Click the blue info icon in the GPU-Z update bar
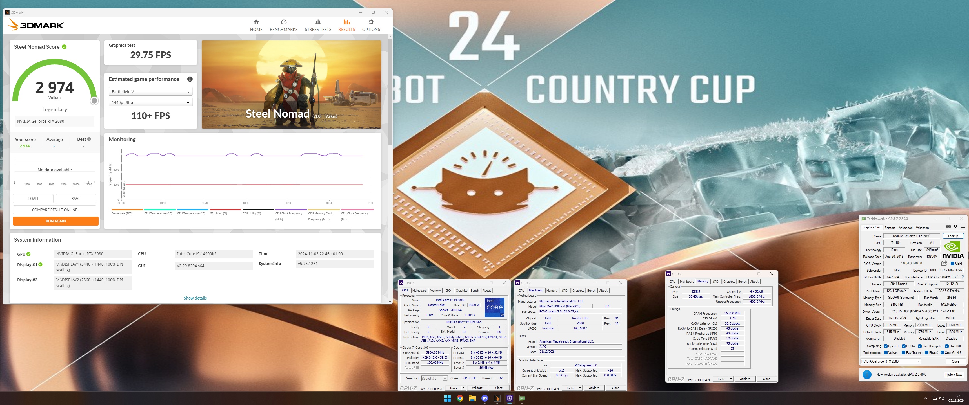 pos(867,375)
